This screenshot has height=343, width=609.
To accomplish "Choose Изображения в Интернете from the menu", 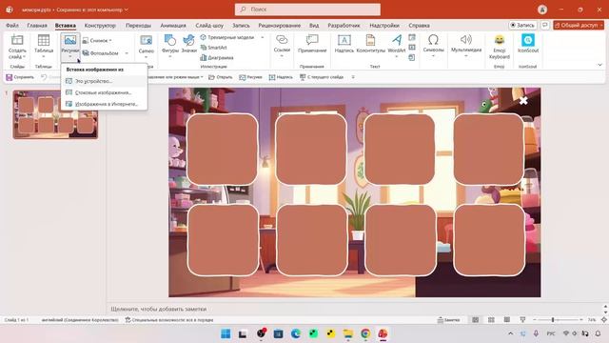I will coord(104,104).
